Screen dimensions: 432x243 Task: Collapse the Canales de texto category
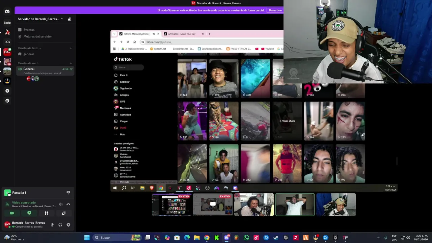[x=29, y=48]
